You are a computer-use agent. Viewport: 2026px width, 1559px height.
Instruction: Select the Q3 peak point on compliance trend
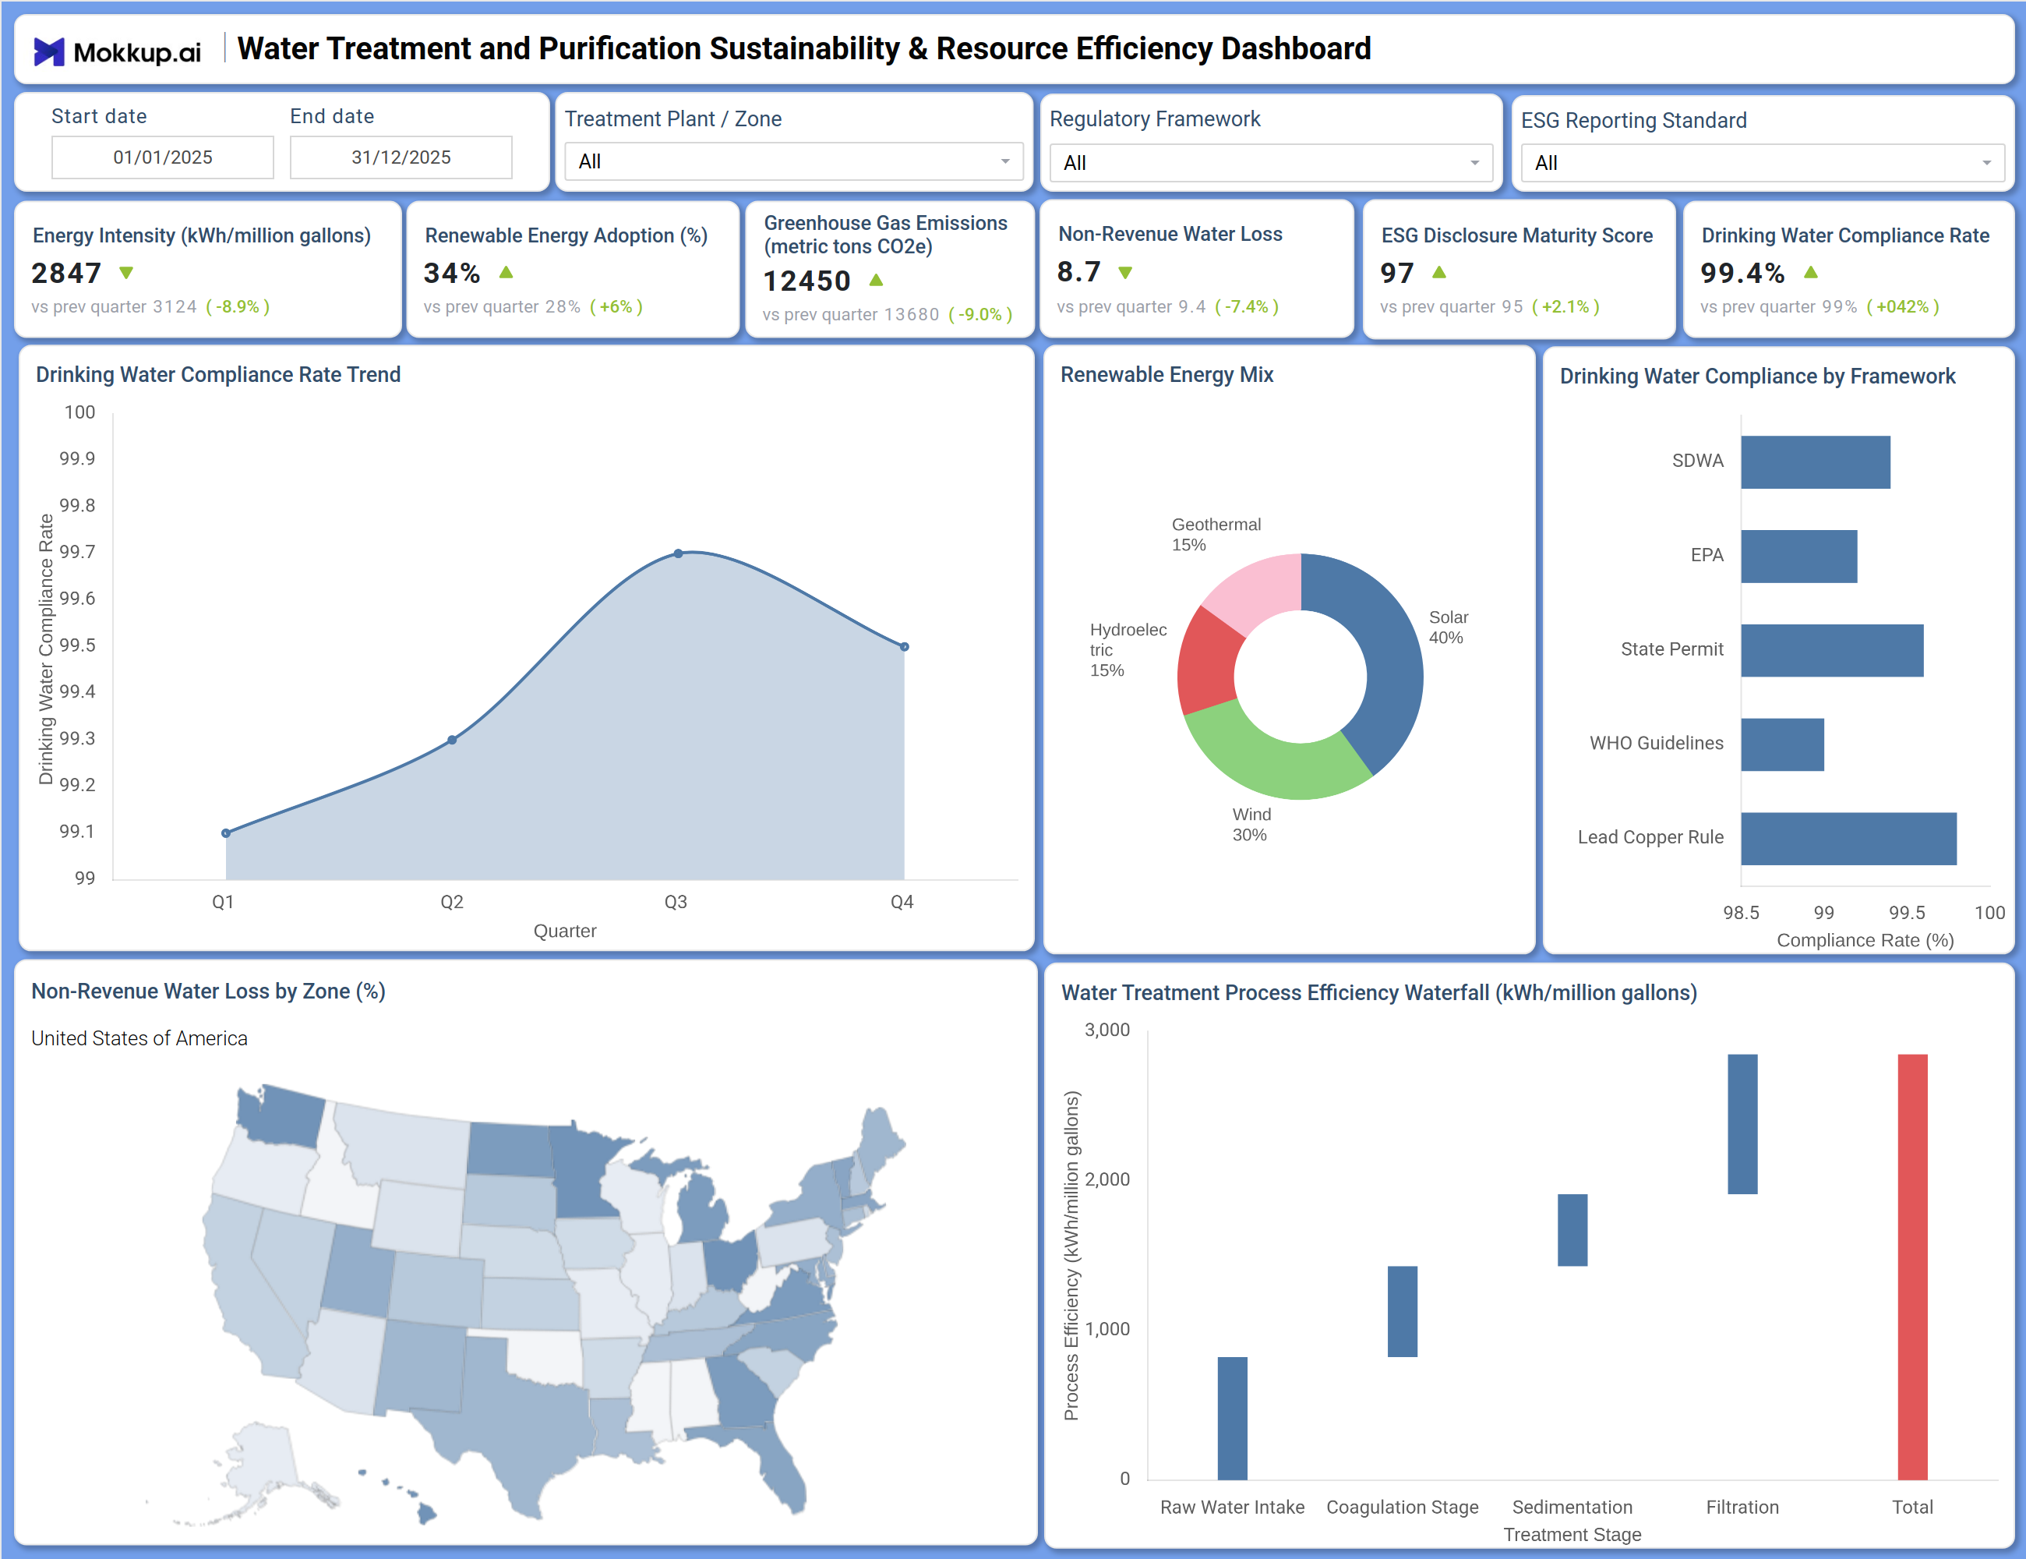coord(678,553)
